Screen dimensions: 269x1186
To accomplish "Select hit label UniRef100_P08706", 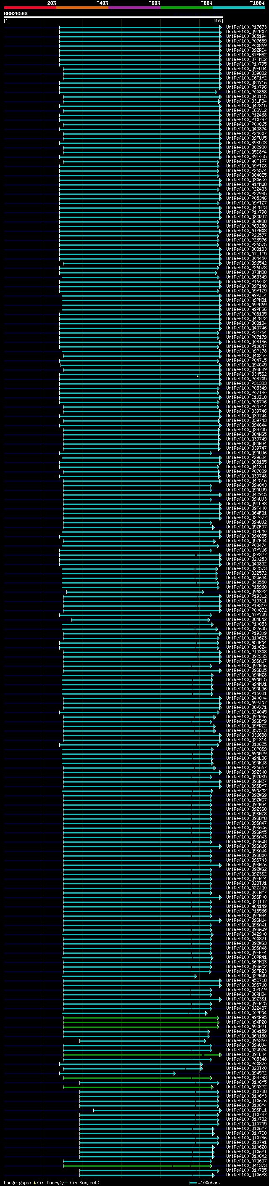I will (x=246, y=402).
